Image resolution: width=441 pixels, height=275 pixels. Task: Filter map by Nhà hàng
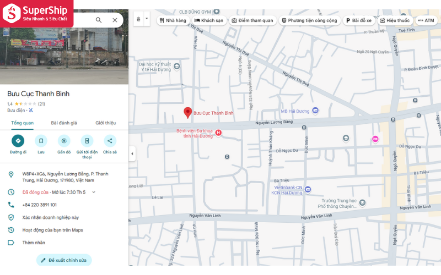click(x=173, y=20)
